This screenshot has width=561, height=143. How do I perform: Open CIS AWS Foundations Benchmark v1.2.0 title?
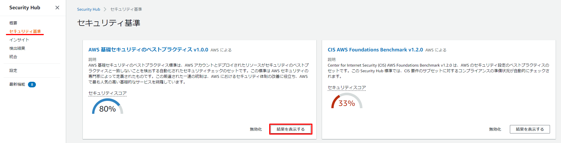click(x=375, y=50)
